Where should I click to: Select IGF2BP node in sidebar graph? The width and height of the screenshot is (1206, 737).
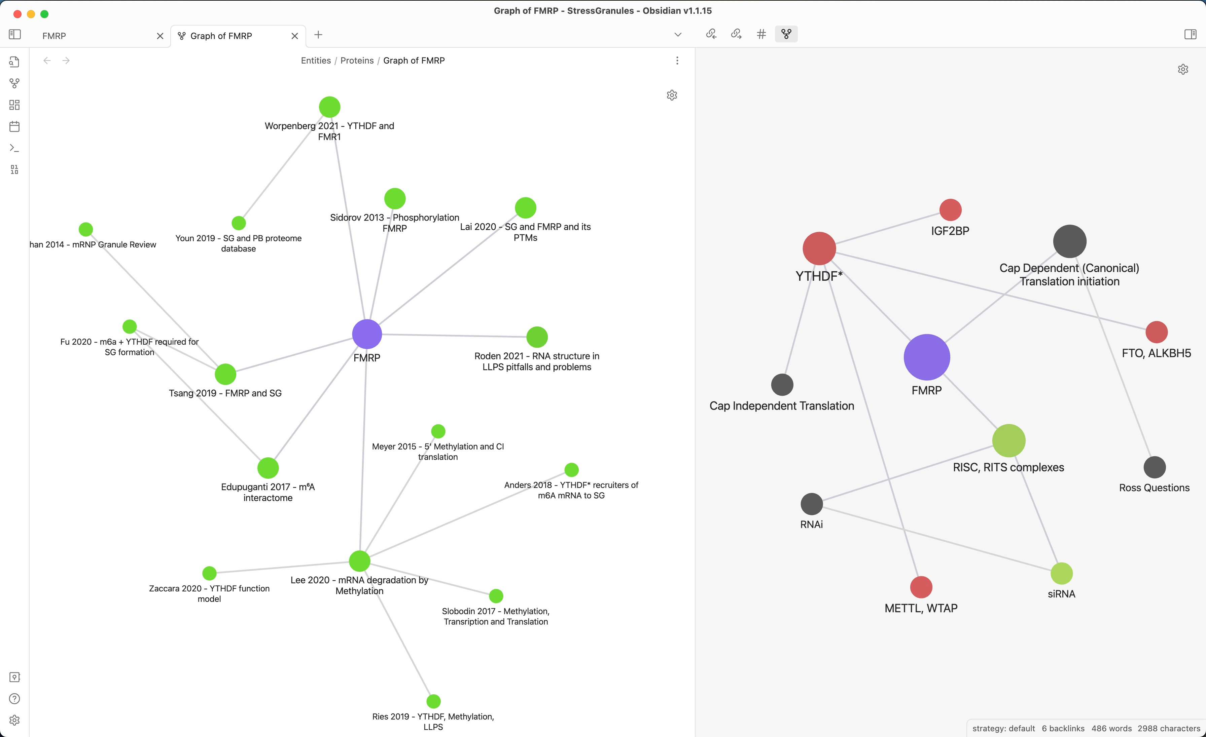pyautogui.click(x=951, y=210)
